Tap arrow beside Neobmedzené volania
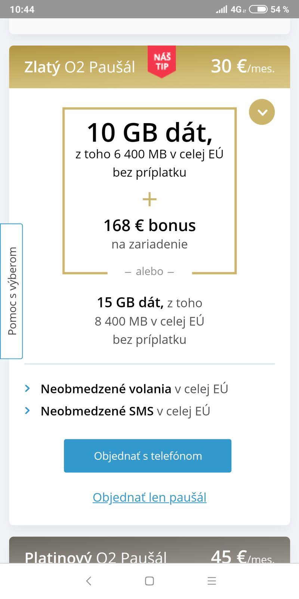The width and height of the screenshot is (299, 599). tap(27, 389)
